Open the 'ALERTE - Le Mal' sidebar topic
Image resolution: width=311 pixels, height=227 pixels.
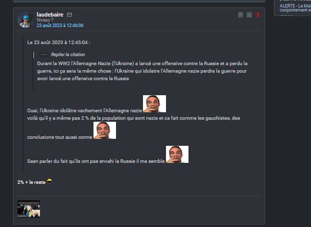click(x=295, y=8)
